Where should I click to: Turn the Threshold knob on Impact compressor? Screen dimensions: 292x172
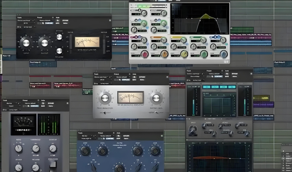tap(36, 149)
